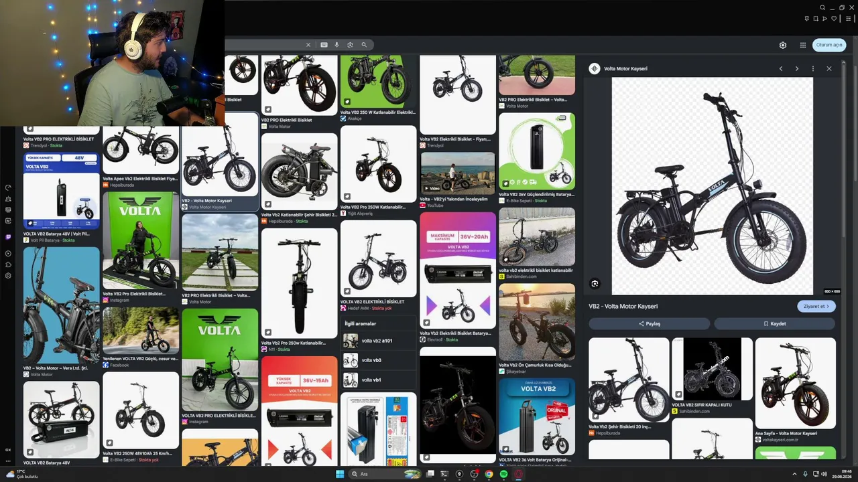The height and width of the screenshot is (482, 858).
Task: Open the browser tab search icon
Action: point(822,8)
